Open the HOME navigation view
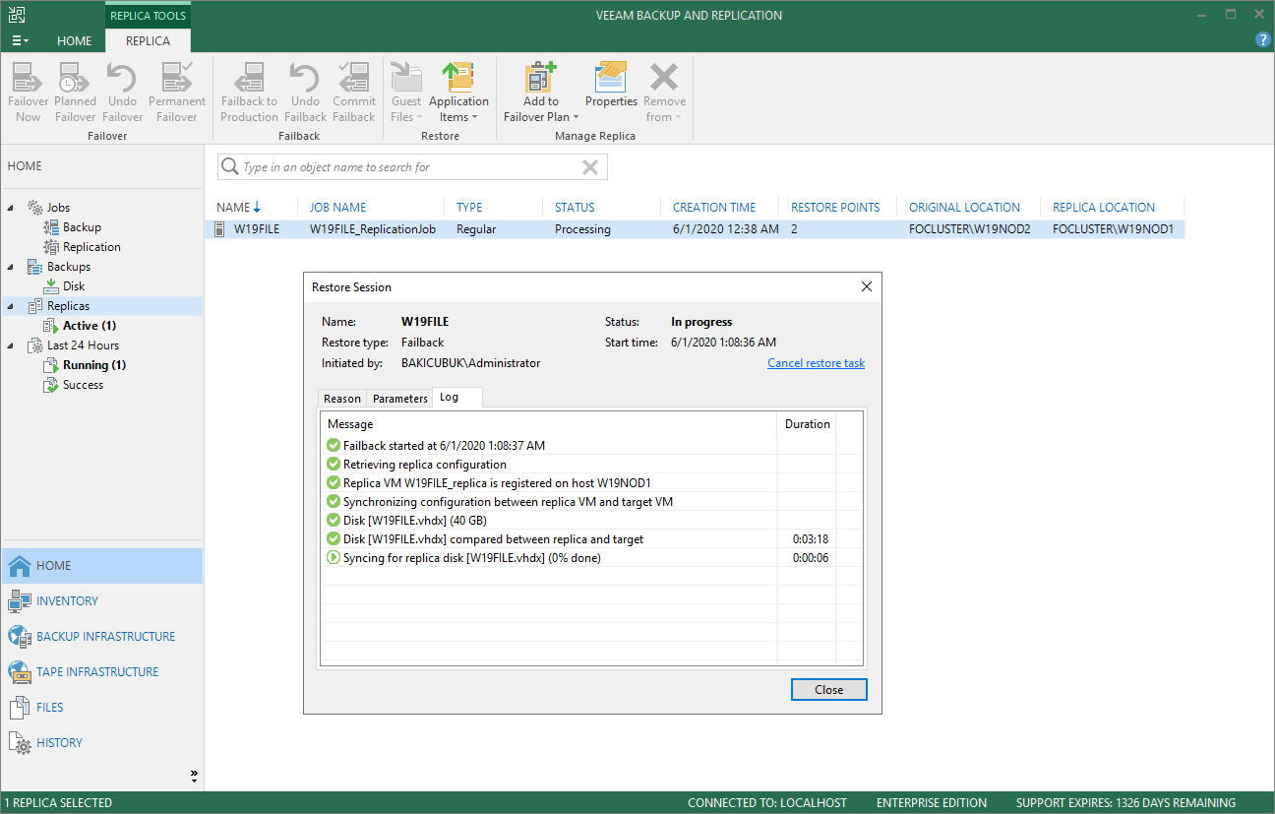 (101, 566)
